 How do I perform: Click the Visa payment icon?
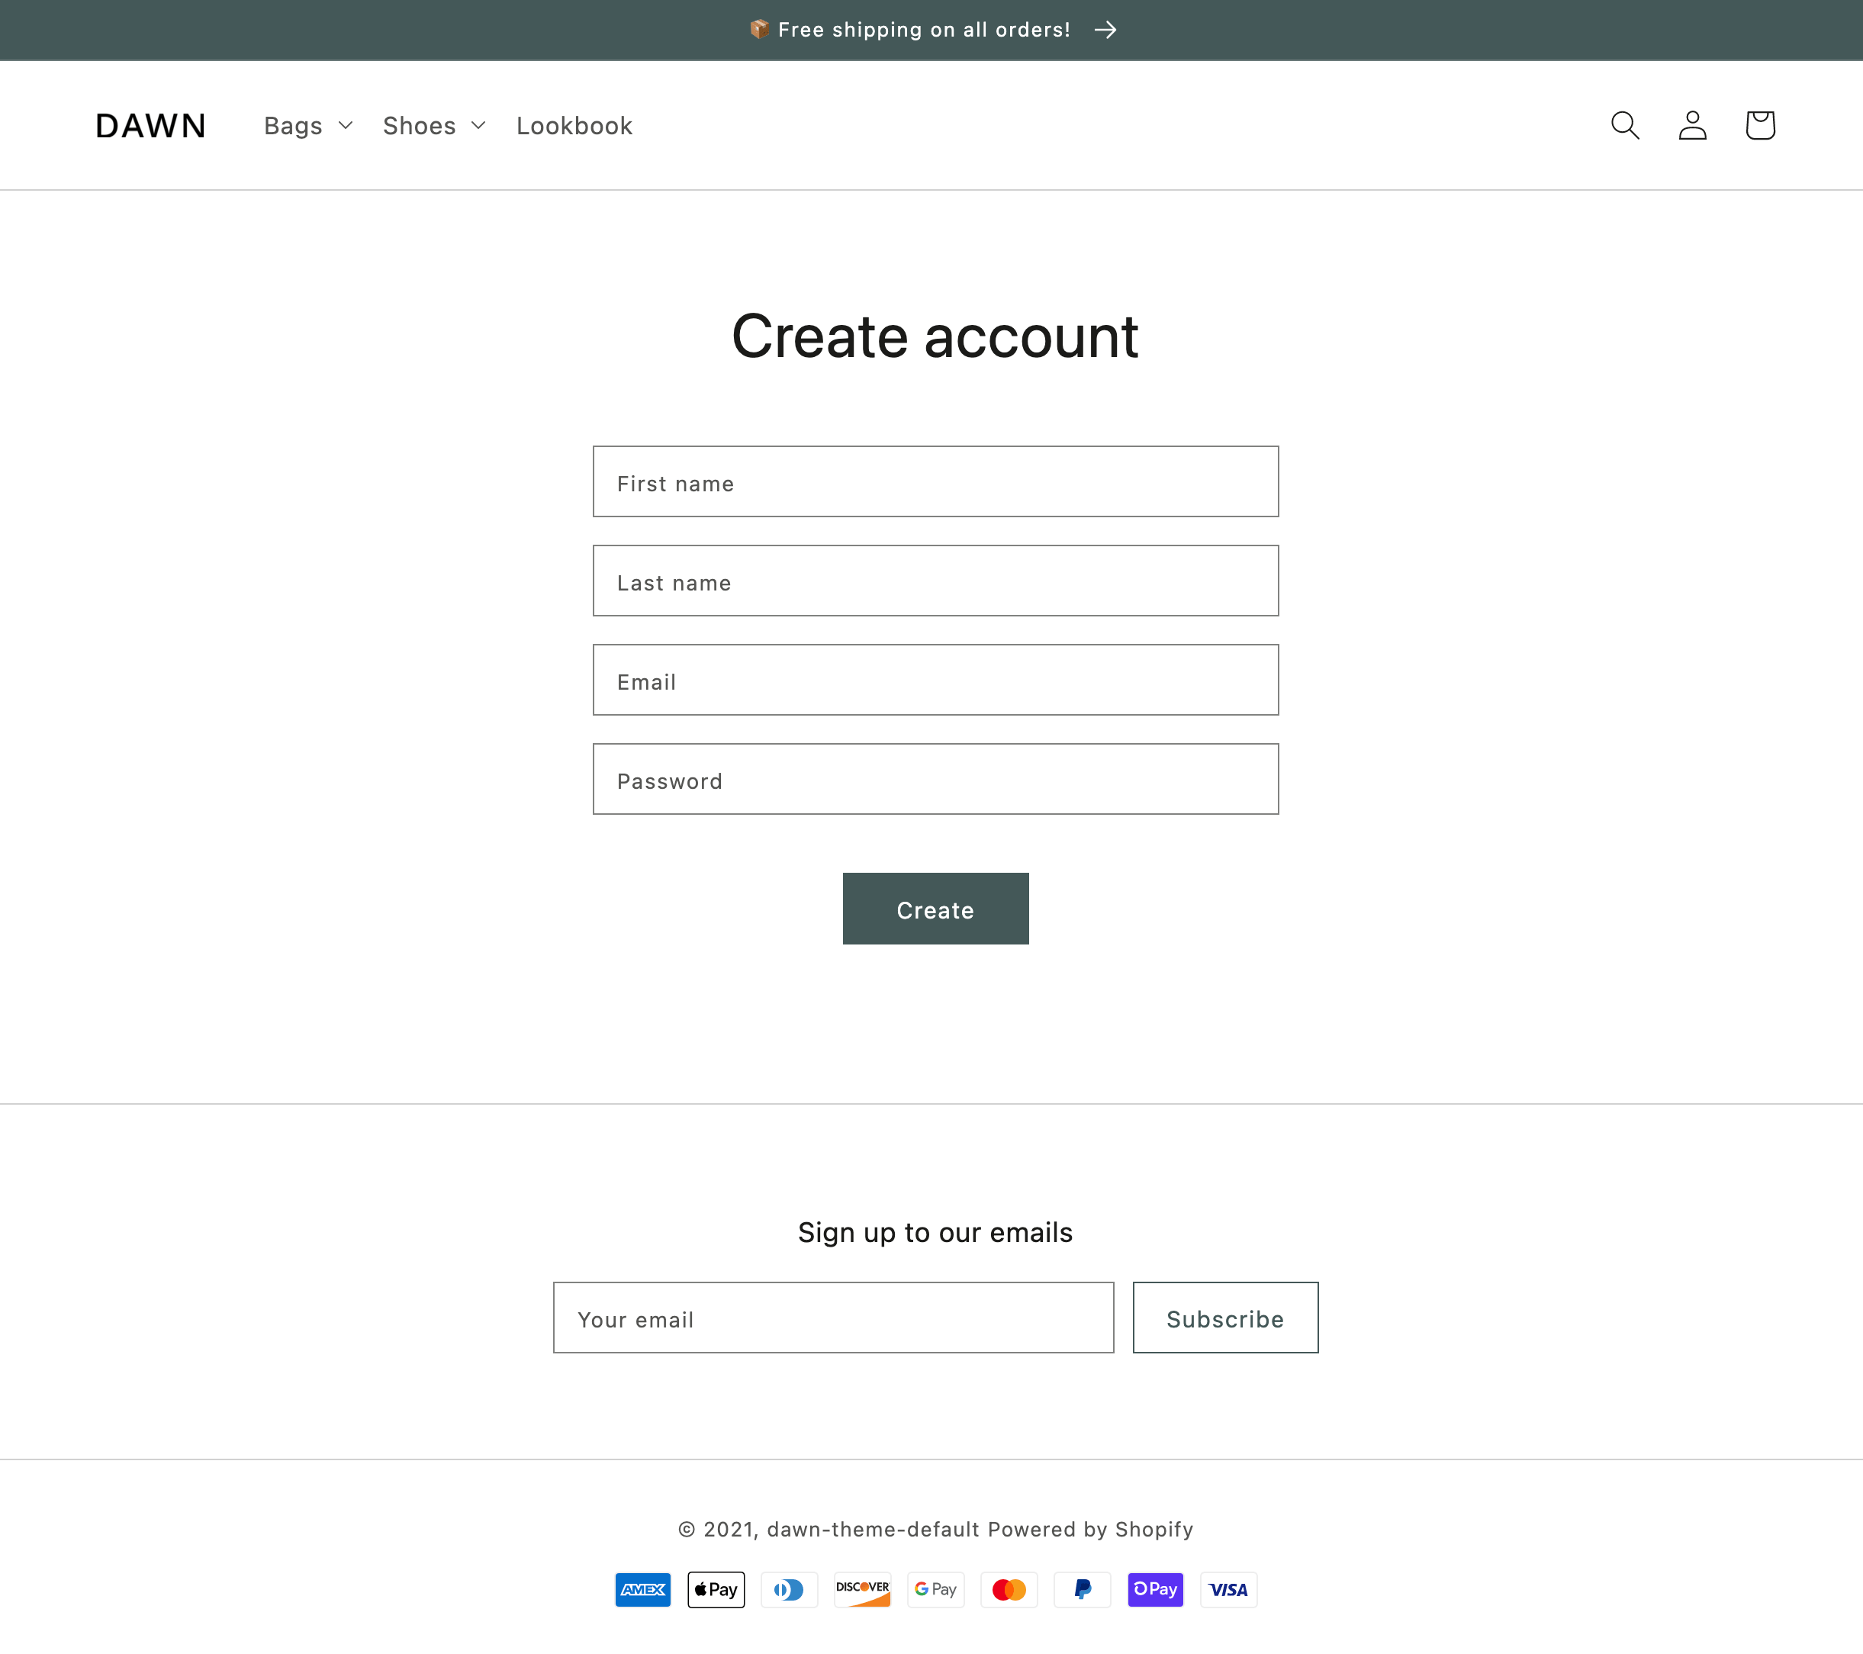[x=1228, y=1588]
